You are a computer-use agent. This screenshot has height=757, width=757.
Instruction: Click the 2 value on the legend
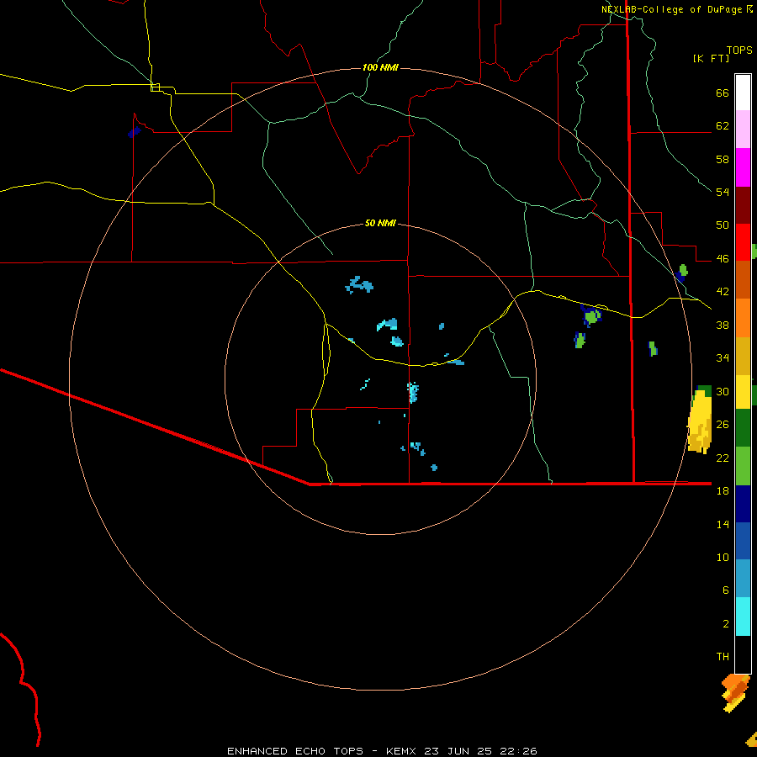pyautogui.click(x=725, y=623)
